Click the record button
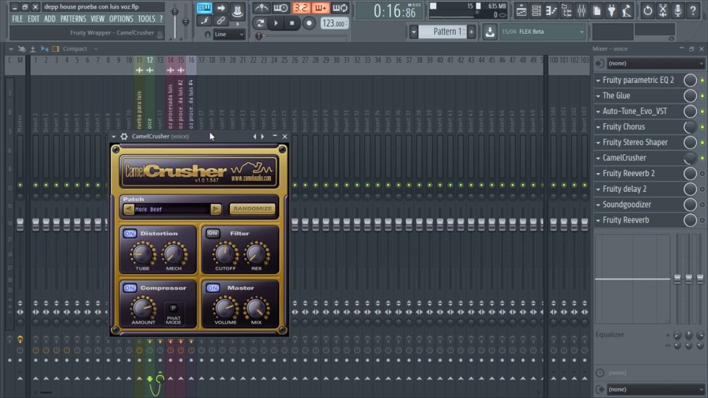The height and width of the screenshot is (398, 708). [309, 23]
